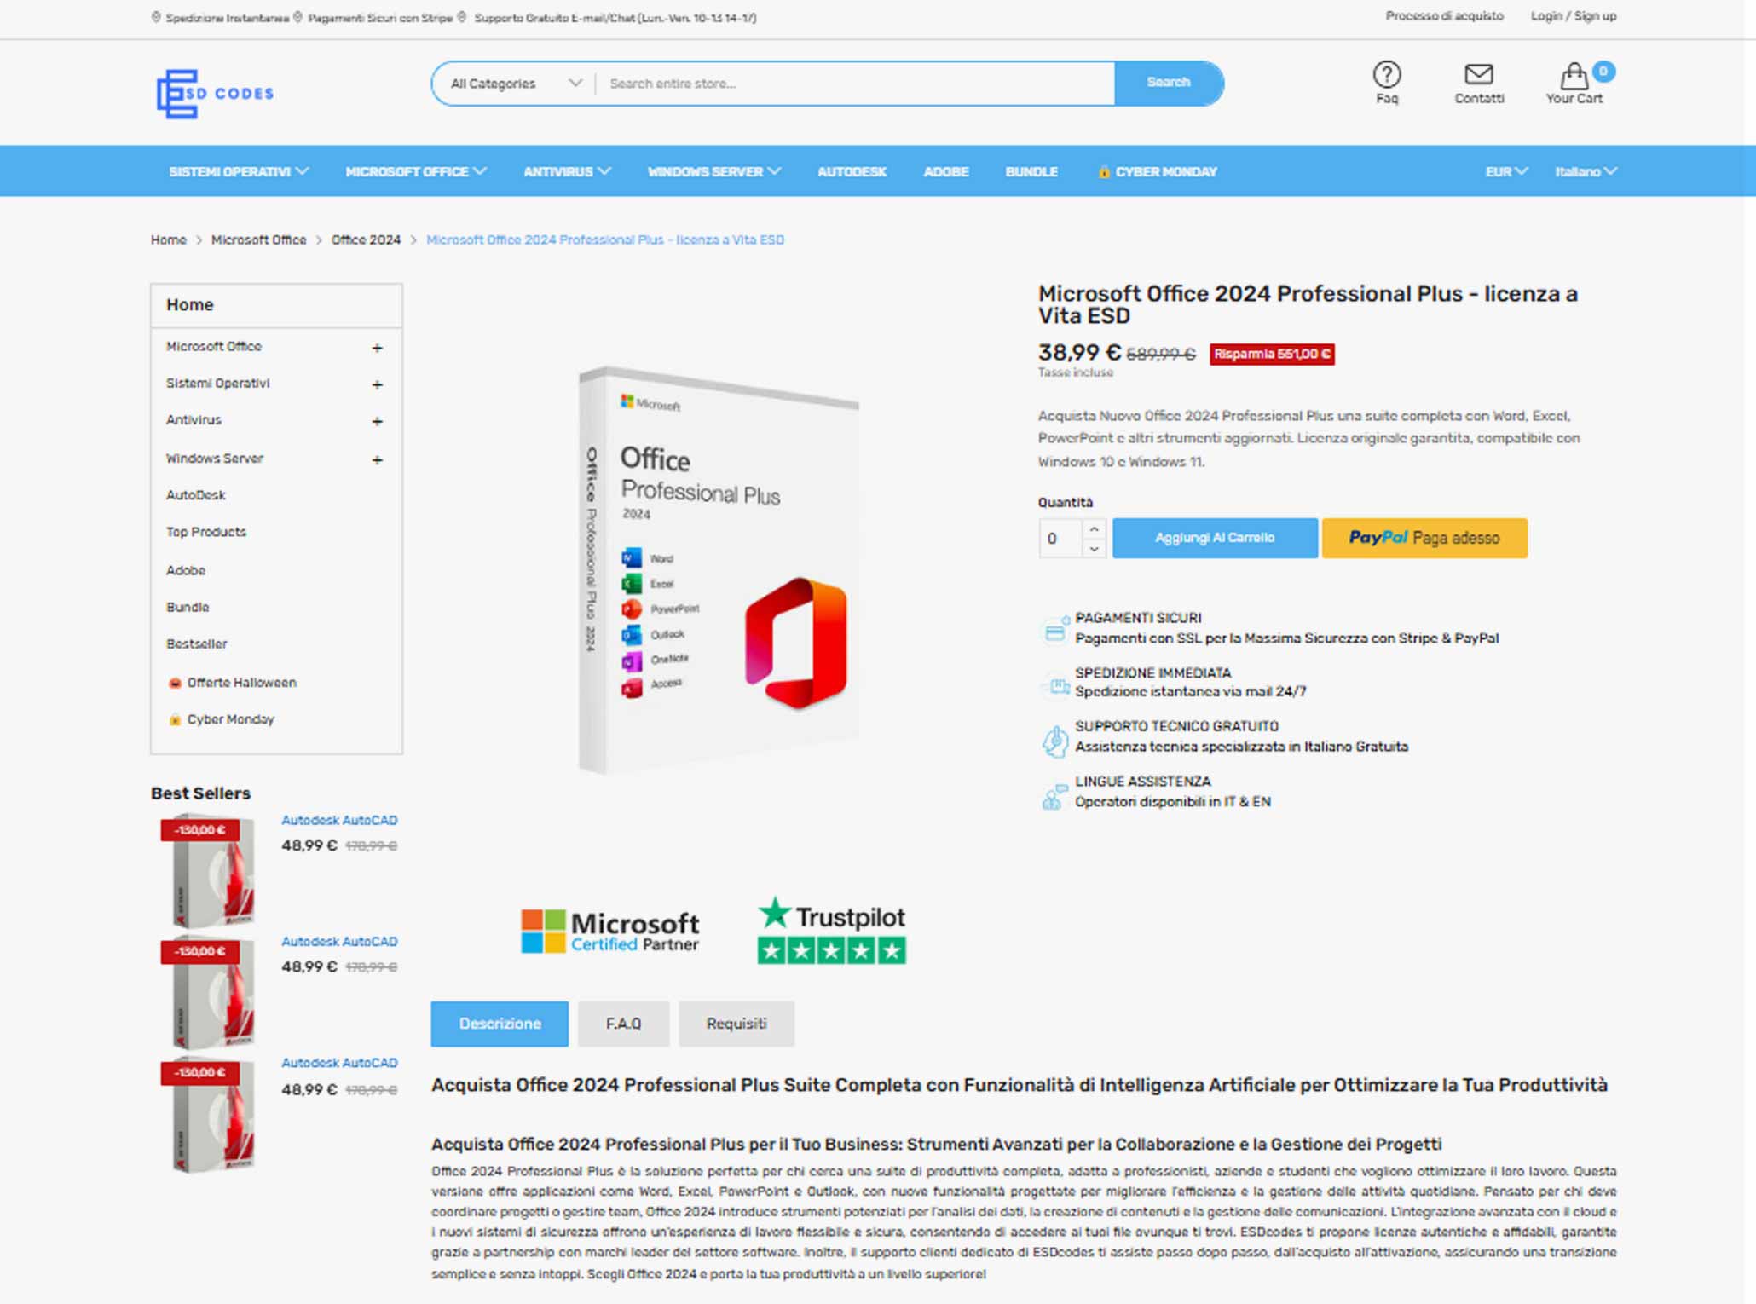Click the Contatti mail icon
Viewport: 1756px width, 1304px height.
(1476, 77)
